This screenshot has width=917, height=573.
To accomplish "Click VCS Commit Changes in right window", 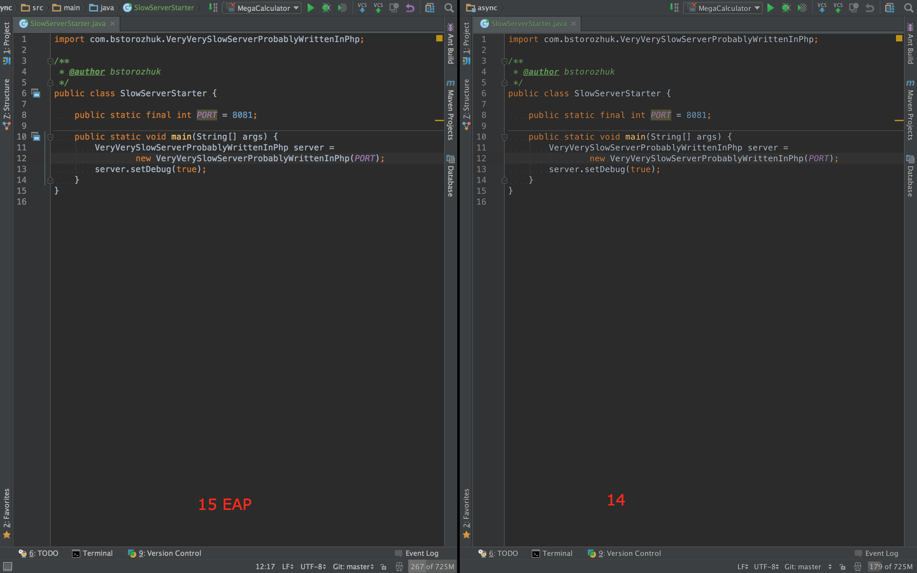I will [838, 8].
